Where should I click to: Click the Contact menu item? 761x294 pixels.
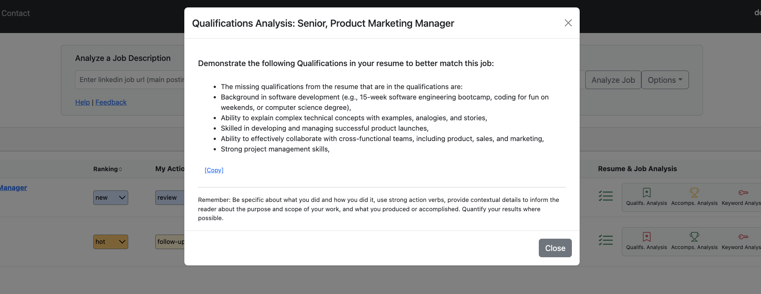coord(16,13)
